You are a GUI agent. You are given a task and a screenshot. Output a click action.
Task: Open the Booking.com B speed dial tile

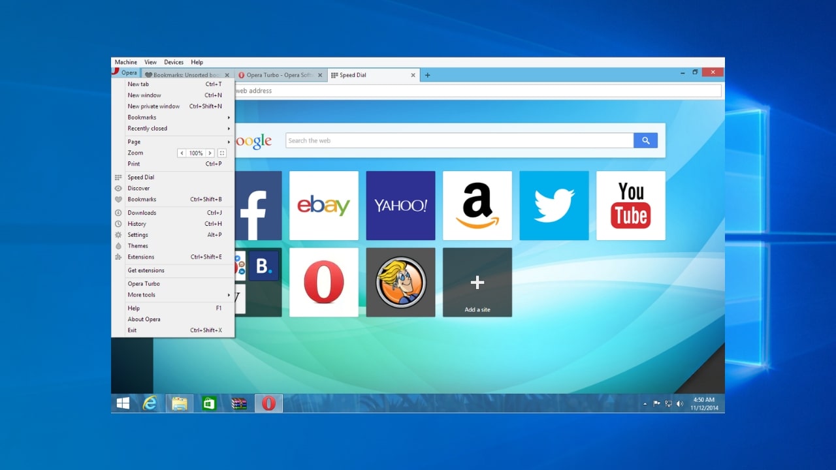point(263,266)
